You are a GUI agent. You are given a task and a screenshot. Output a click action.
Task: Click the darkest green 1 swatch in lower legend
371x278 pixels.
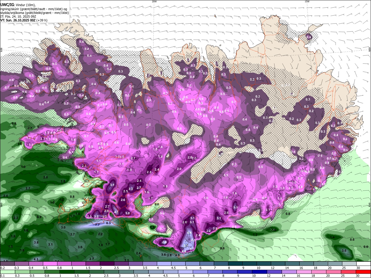[x=67, y=272]
